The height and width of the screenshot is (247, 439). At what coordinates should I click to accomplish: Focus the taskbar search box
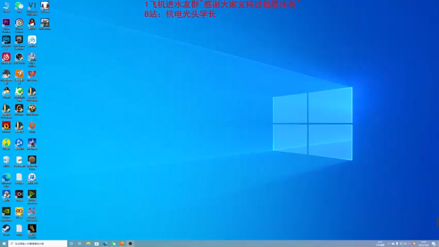pos(38,244)
